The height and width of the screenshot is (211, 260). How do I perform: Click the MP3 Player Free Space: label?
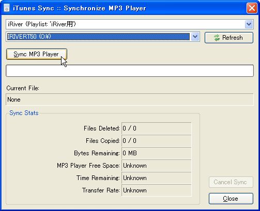pyautogui.click(x=88, y=166)
